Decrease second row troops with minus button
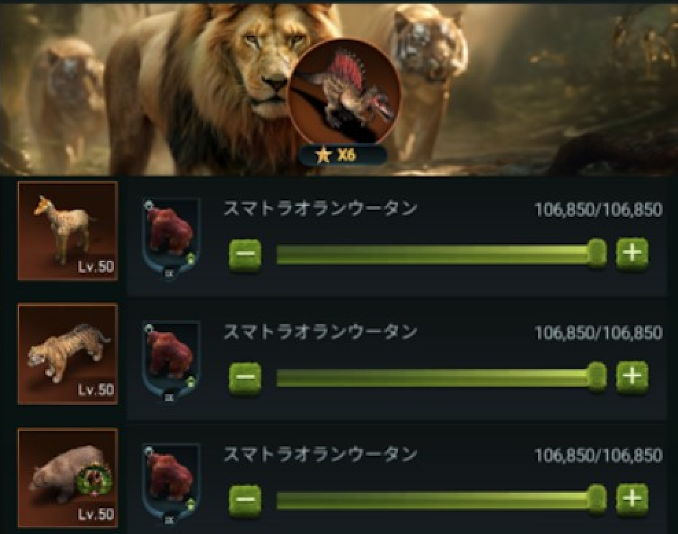This screenshot has width=678, height=534. pyautogui.click(x=245, y=378)
